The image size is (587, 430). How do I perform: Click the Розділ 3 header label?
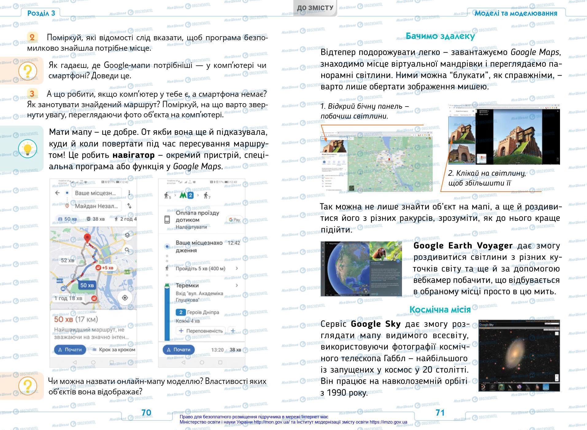pyautogui.click(x=41, y=13)
